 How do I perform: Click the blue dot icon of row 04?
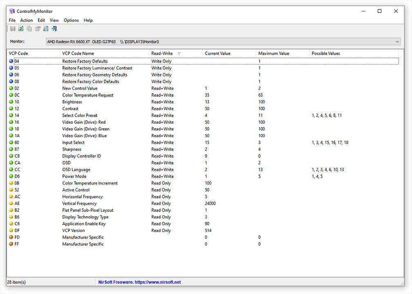click(x=11, y=61)
